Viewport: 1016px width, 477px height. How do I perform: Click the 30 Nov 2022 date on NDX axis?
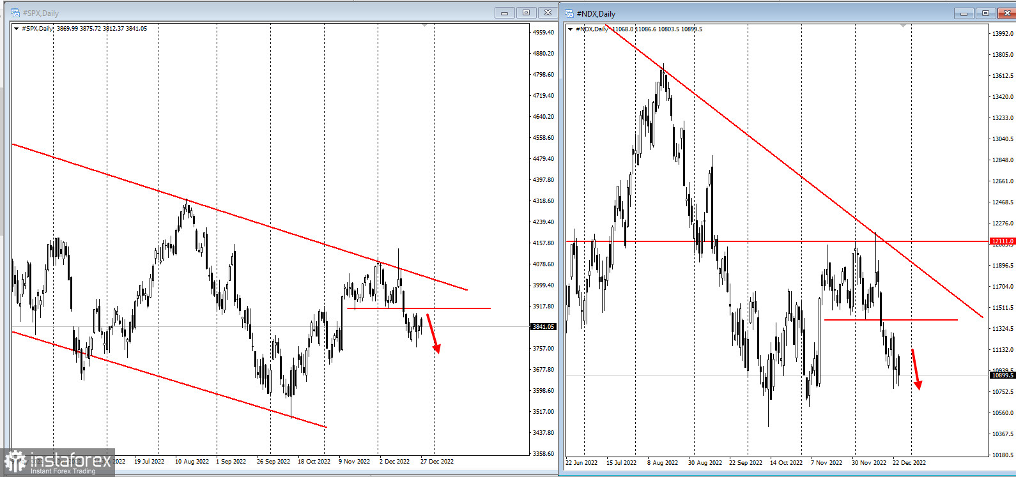[869, 462]
